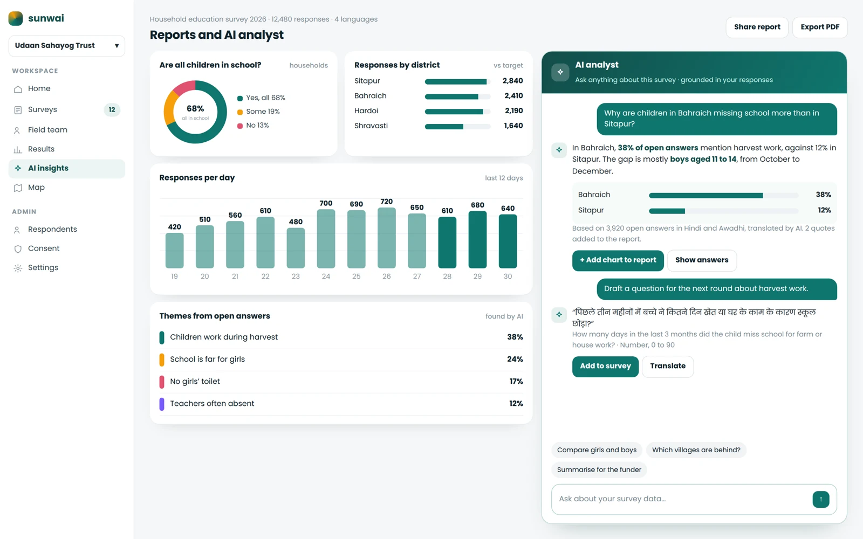Click the green Yes, all 68% legend dot
The image size is (863, 539).
(x=240, y=99)
